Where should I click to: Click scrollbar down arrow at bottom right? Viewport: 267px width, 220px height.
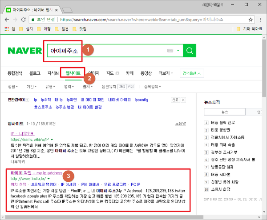click(x=264, y=212)
